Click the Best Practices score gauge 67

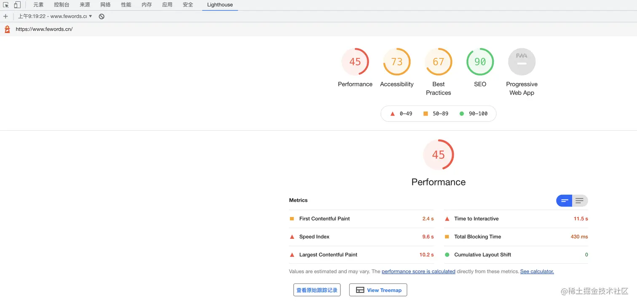point(439,62)
